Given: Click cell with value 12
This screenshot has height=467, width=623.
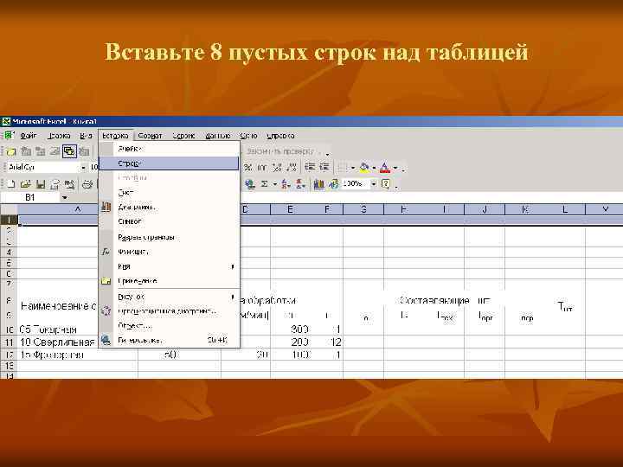Looking at the screenshot, I should click(326, 342).
